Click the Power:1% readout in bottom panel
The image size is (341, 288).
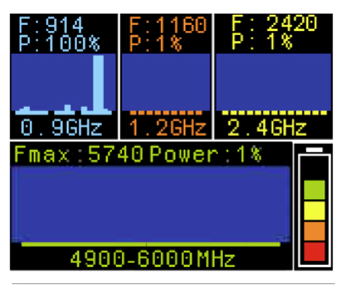click(x=206, y=154)
